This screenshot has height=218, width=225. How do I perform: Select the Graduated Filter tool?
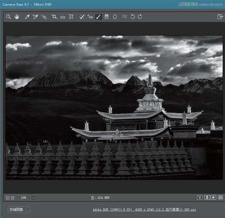tap(106, 17)
